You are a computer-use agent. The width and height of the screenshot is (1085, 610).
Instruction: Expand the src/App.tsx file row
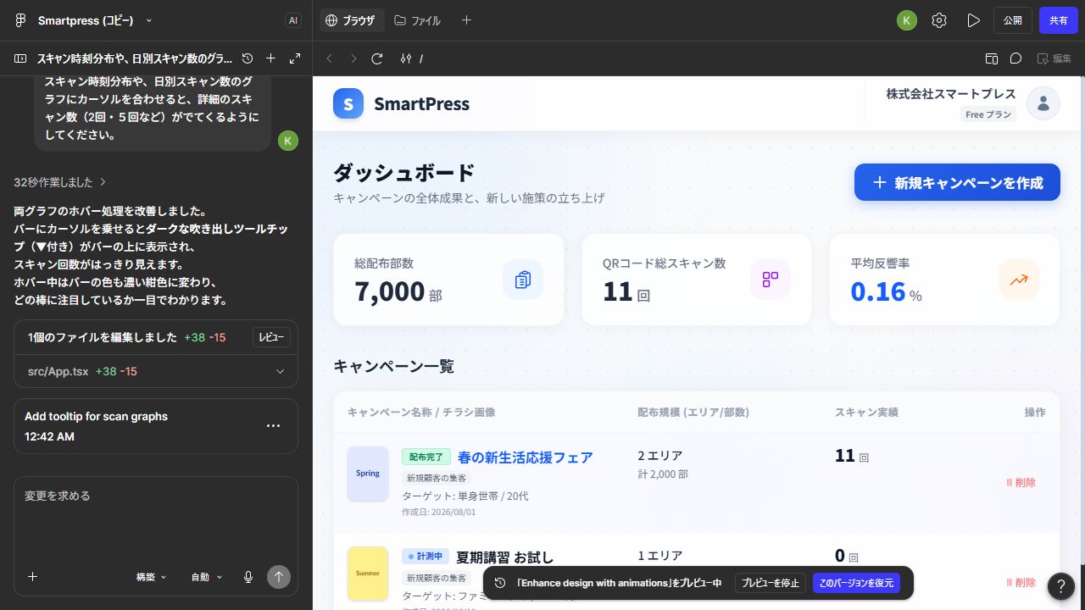point(156,371)
